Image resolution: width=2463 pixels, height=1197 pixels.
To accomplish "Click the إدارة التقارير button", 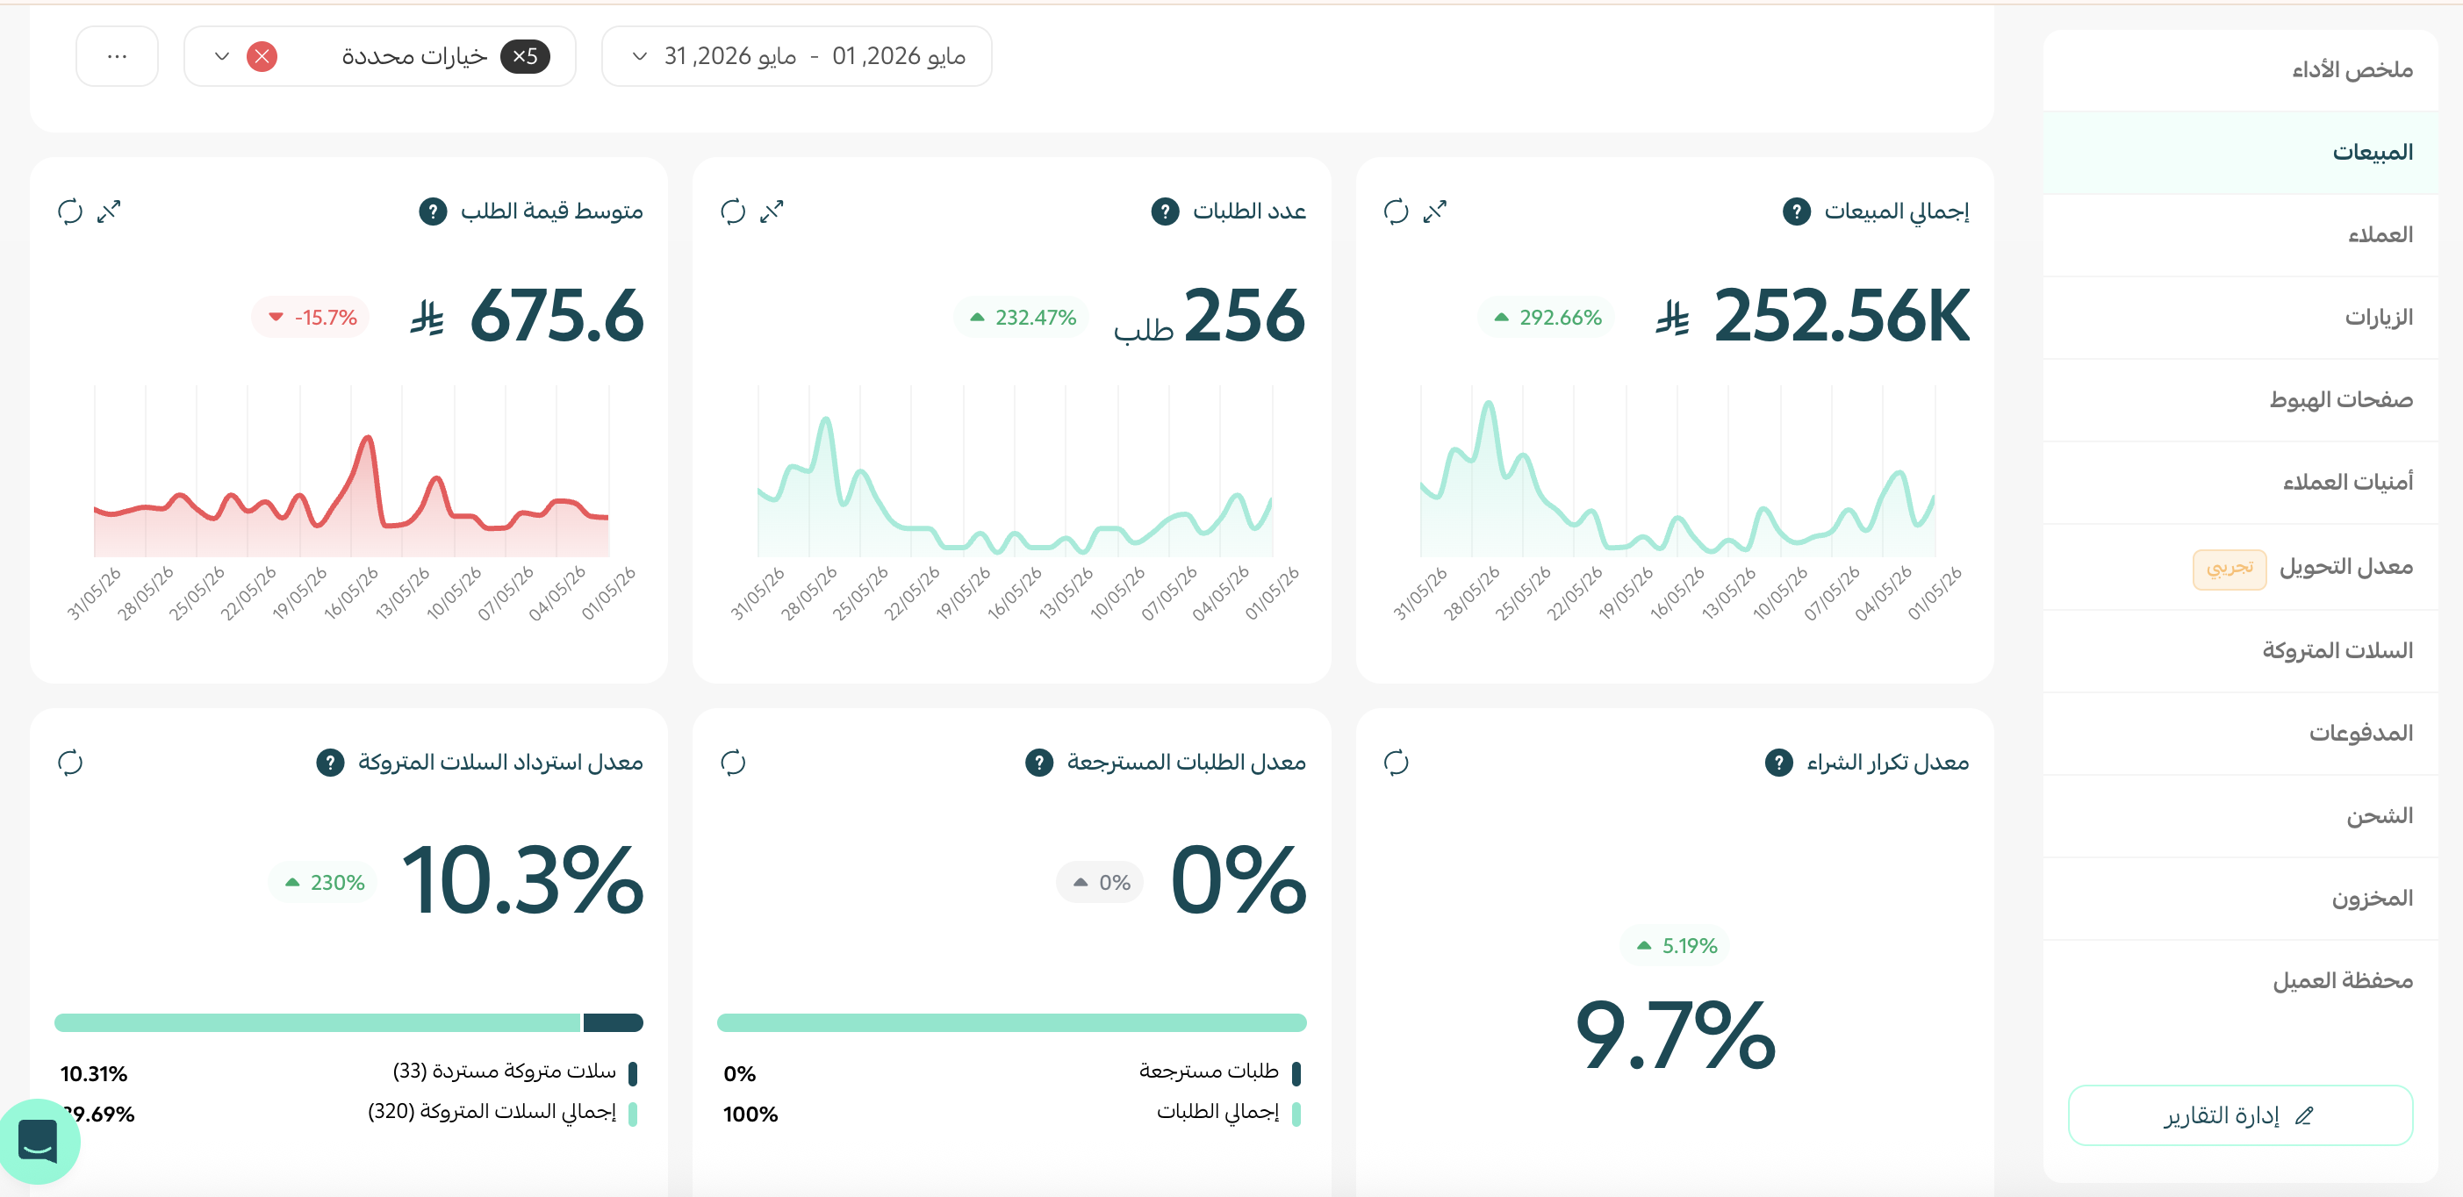I will pos(2240,1115).
